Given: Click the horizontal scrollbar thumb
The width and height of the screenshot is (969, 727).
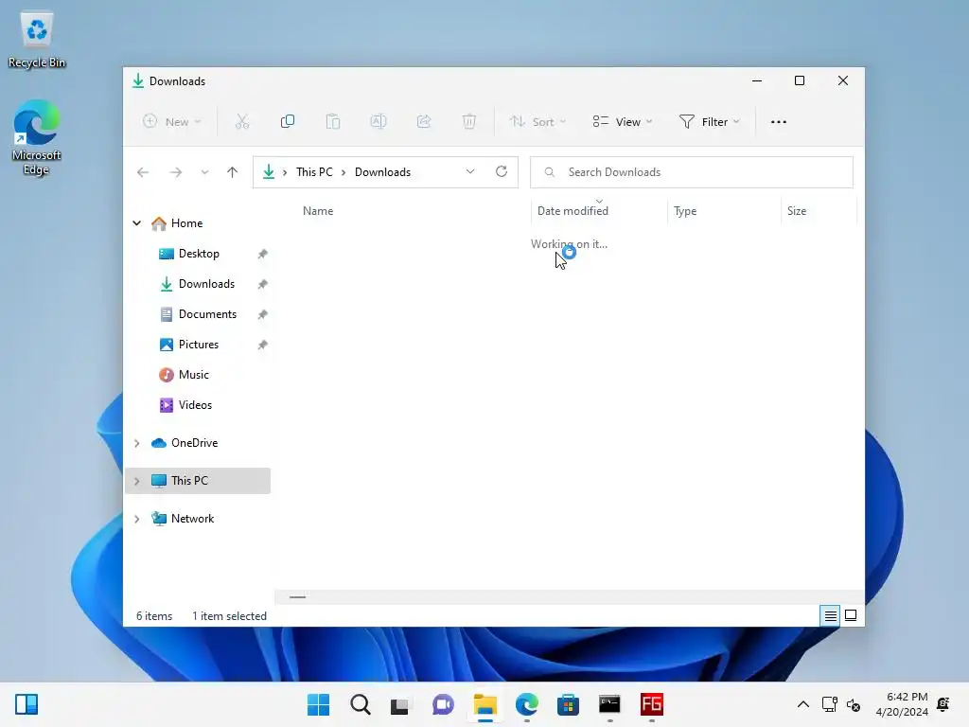Looking at the screenshot, I should pyautogui.click(x=297, y=597).
